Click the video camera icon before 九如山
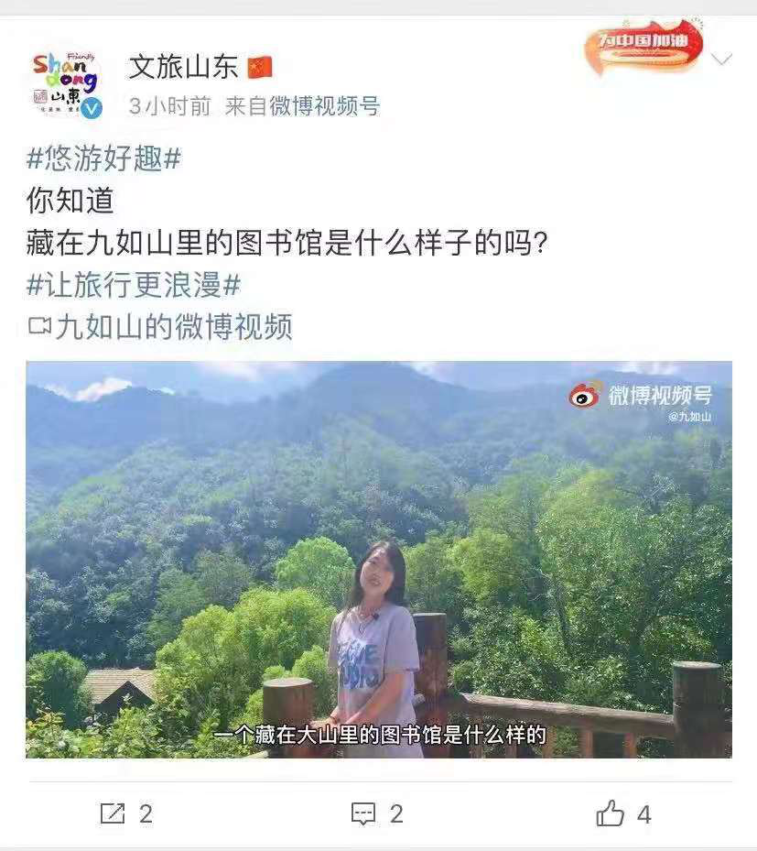This screenshot has width=757, height=851. [x=39, y=326]
